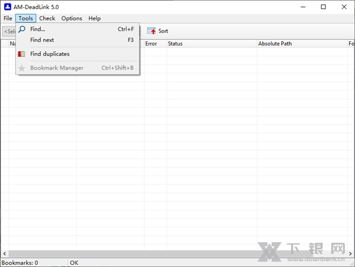355x267 pixels.
Task: Click the Absolute Path column header
Action: [x=275, y=44]
